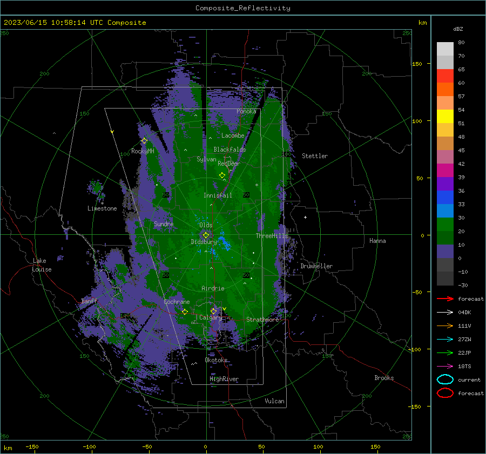Click the dBZ legend heading
This screenshot has height=454, width=486.
(458, 29)
